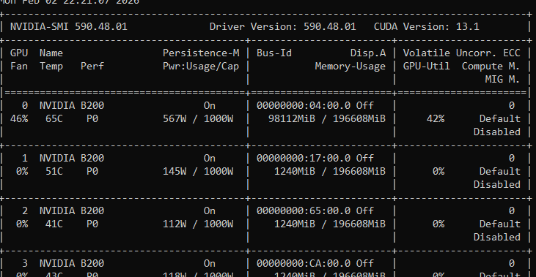This screenshot has width=536, height=277.
Task: Click the 145W / 1000W power reading
Action: point(198,171)
